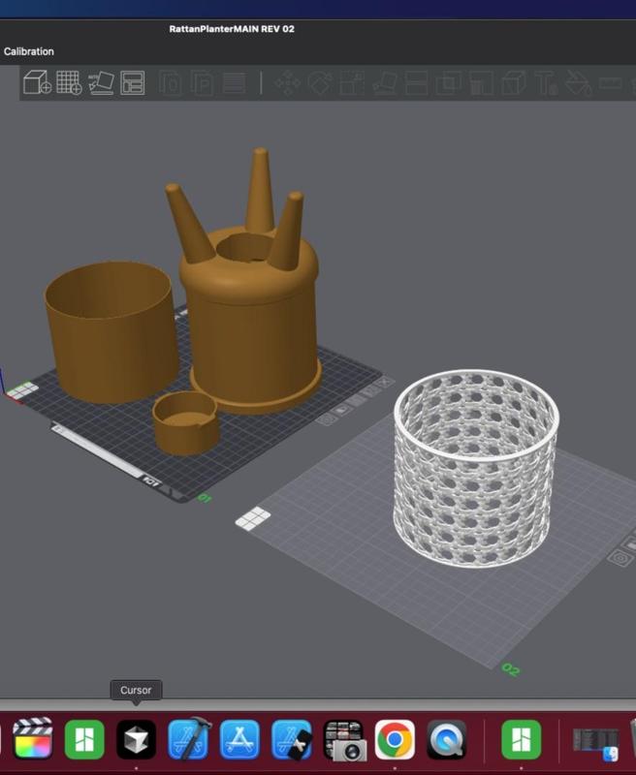The image size is (636, 775).
Task: Click the RattanPlanterMAIN REV 02 window title
Action: coord(232,29)
